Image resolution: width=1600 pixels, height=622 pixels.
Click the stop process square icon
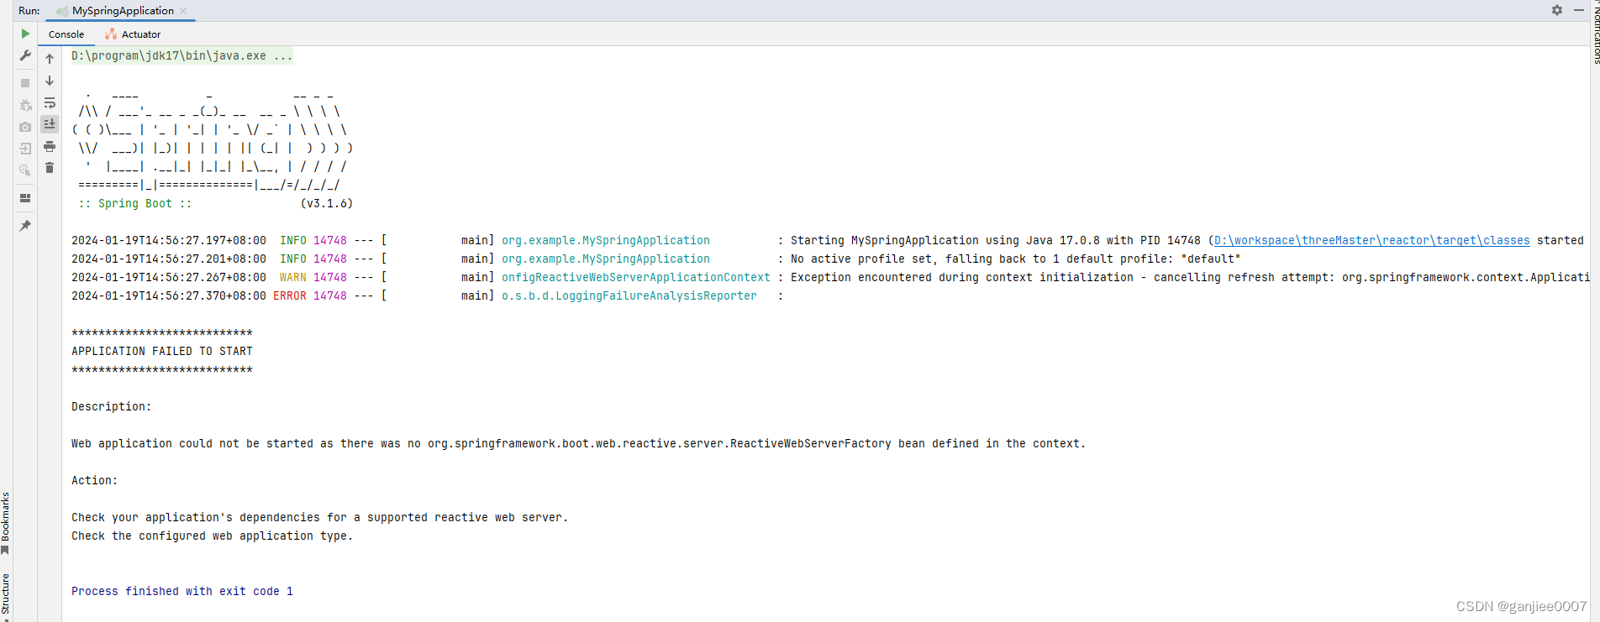[25, 83]
